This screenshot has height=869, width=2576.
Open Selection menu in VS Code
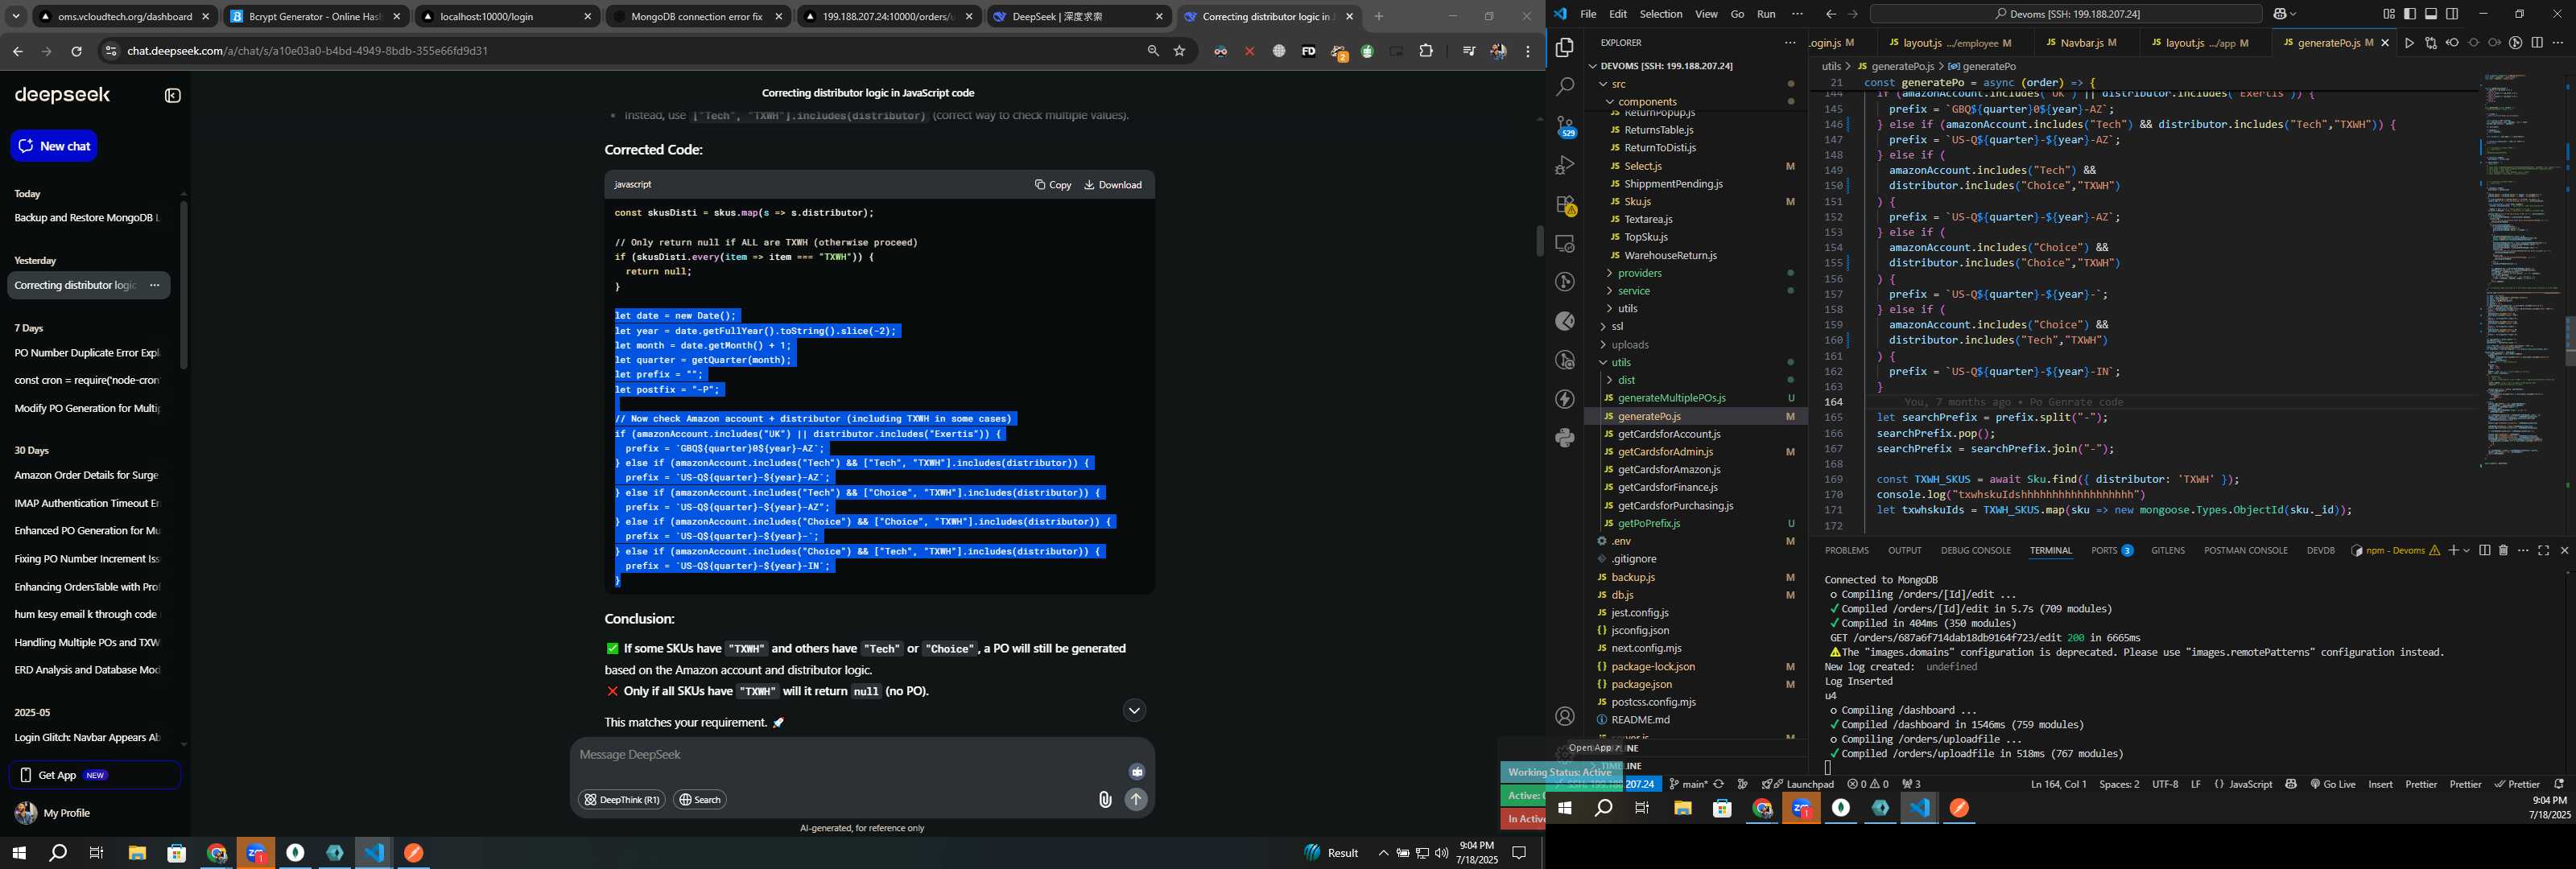pyautogui.click(x=1661, y=14)
